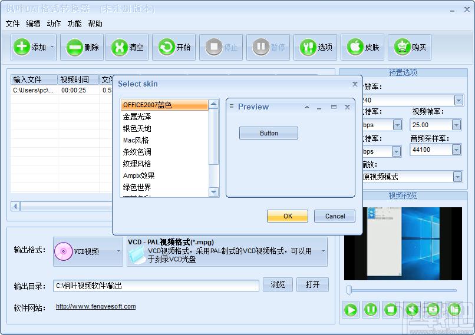Click the video preview thumbnail
The height and width of the screenshot is (335, 475).
(403, 244)
